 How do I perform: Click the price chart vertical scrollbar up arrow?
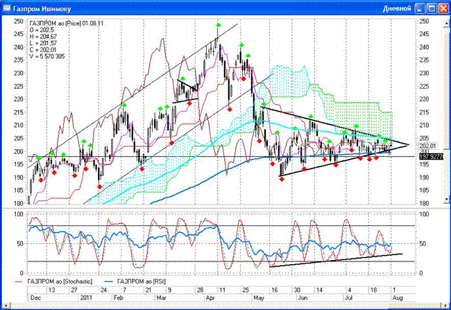(446, 24)
